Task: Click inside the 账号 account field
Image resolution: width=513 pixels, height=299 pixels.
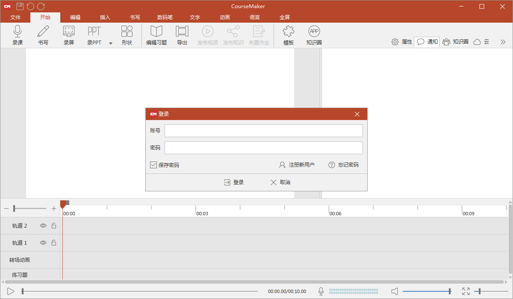Action: [263, 130]
